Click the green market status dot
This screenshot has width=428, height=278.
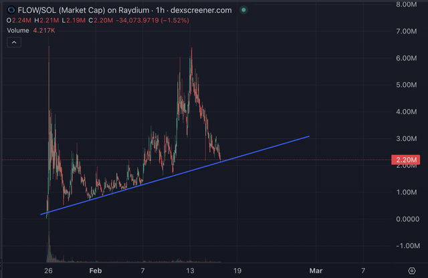243,11
